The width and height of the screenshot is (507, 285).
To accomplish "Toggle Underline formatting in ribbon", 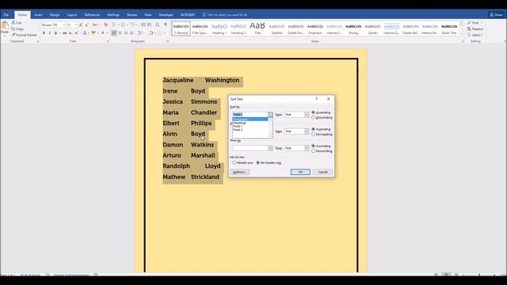I will click(x=55, y=33).
